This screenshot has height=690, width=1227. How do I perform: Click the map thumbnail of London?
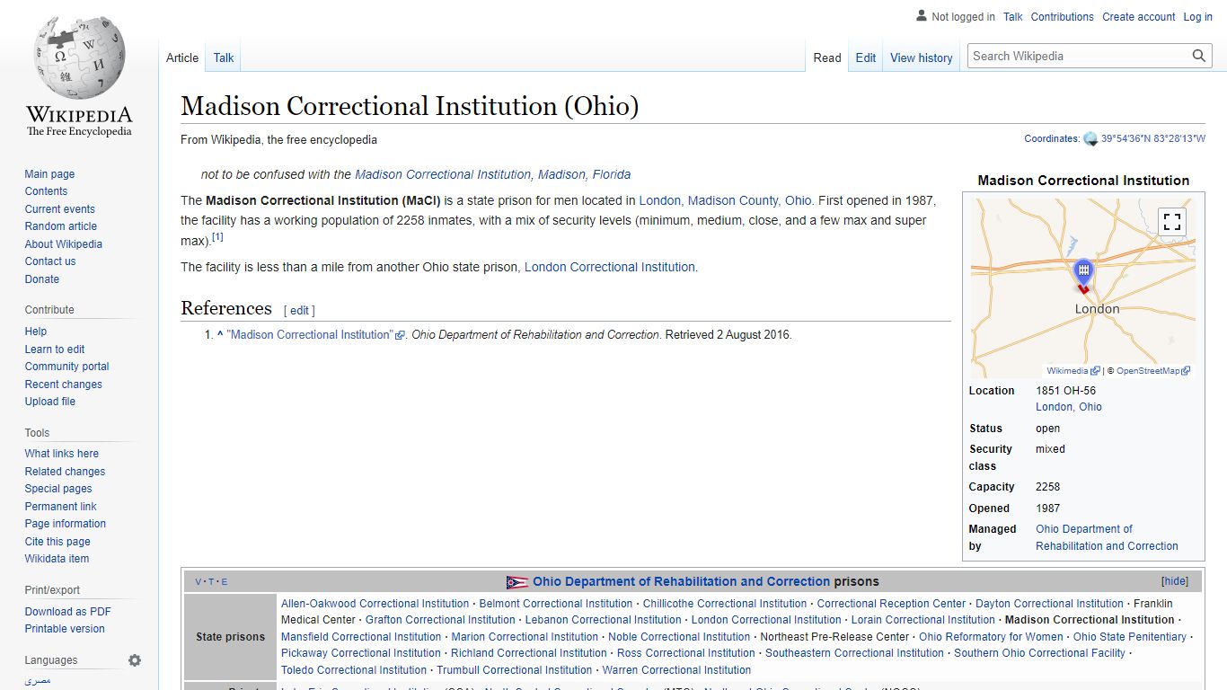[1083, 287]
